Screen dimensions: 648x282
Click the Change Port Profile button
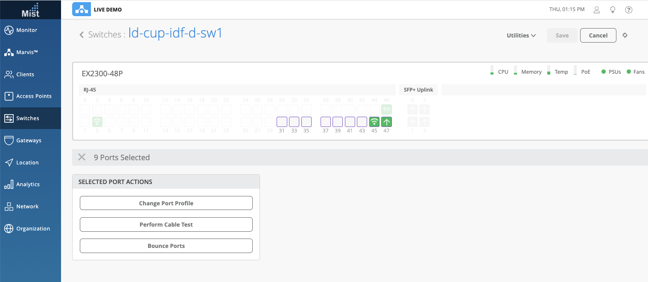tap(166, 203)
